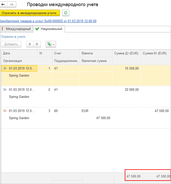Select account 60 cell in row 3
This screenshot has height=184, width=171.
click(x=66, y=111)
